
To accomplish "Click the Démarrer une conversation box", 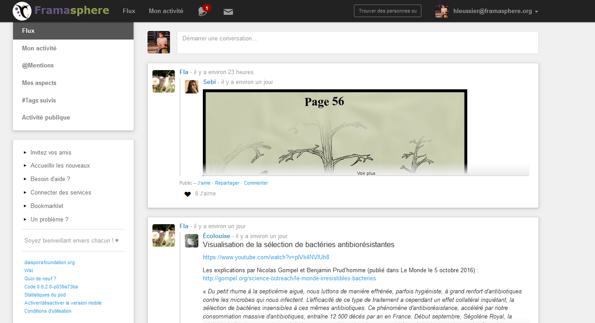I will tap(358, 42).
